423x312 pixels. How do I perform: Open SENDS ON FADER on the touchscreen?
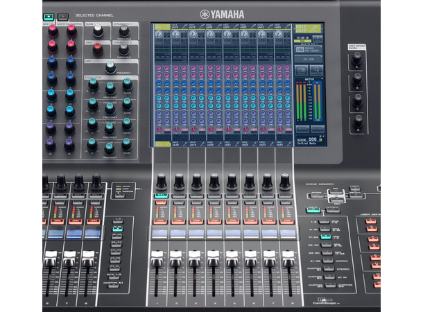308,50
